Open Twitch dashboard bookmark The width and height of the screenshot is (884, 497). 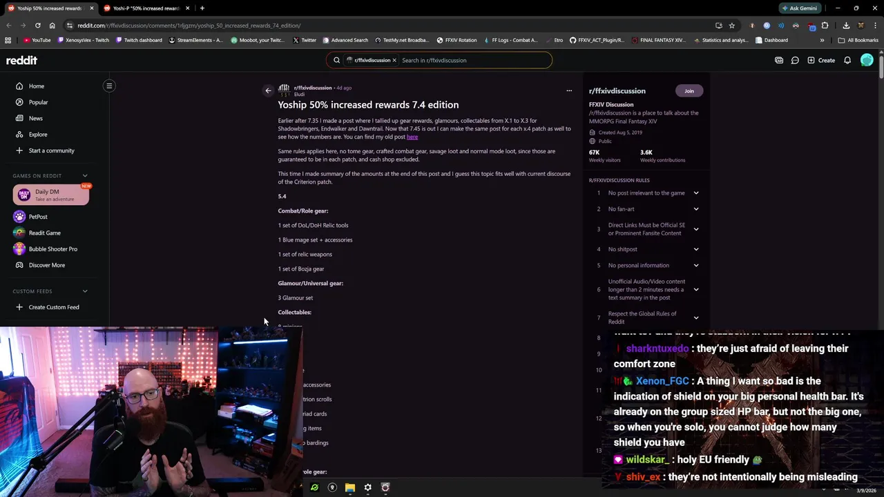click(139, 40)
